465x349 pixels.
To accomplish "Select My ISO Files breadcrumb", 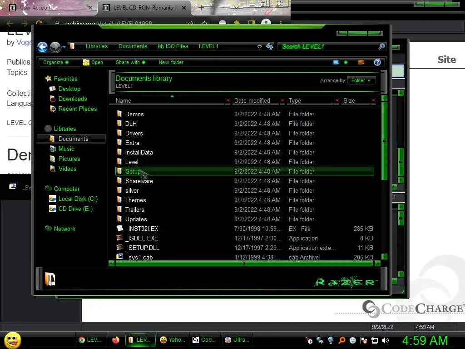I will [x=173, y=46].
